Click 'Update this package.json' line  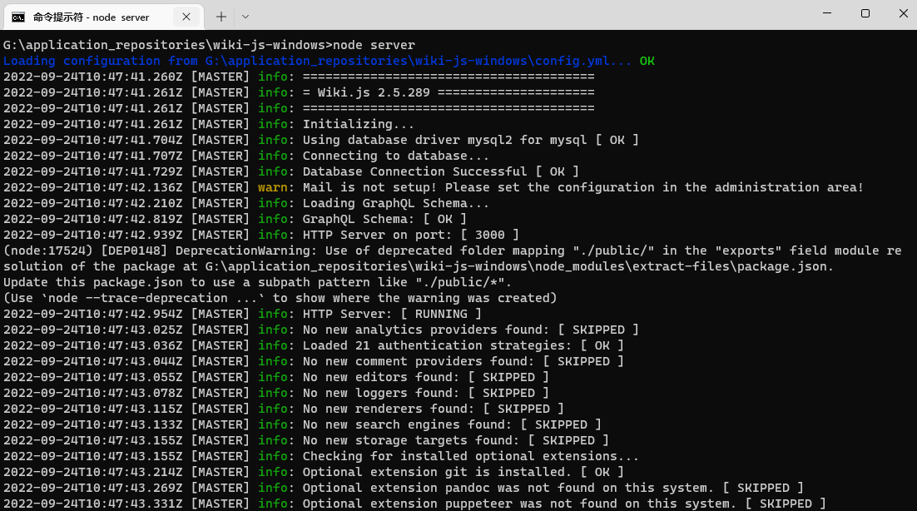coord(257,282)
